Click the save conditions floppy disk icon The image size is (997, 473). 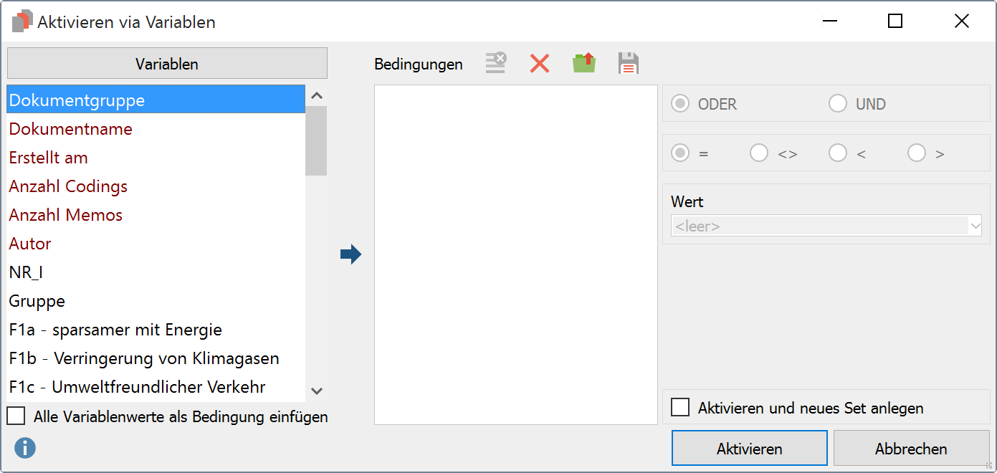pos(629,63)
